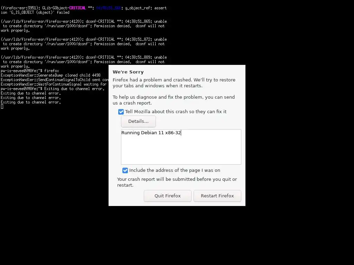354x265 pixels.
Task: Click terminal line with timestamp 04:38:51.872
Action: pos(84,39)
